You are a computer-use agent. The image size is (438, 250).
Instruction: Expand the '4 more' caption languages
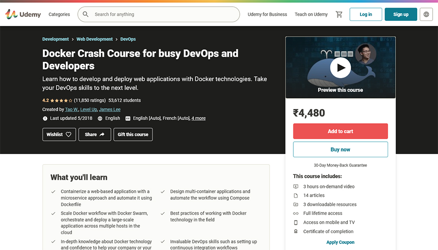198,118
